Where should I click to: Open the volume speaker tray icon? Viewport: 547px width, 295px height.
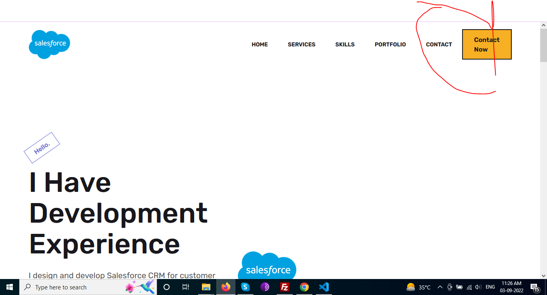pos(478,287)
